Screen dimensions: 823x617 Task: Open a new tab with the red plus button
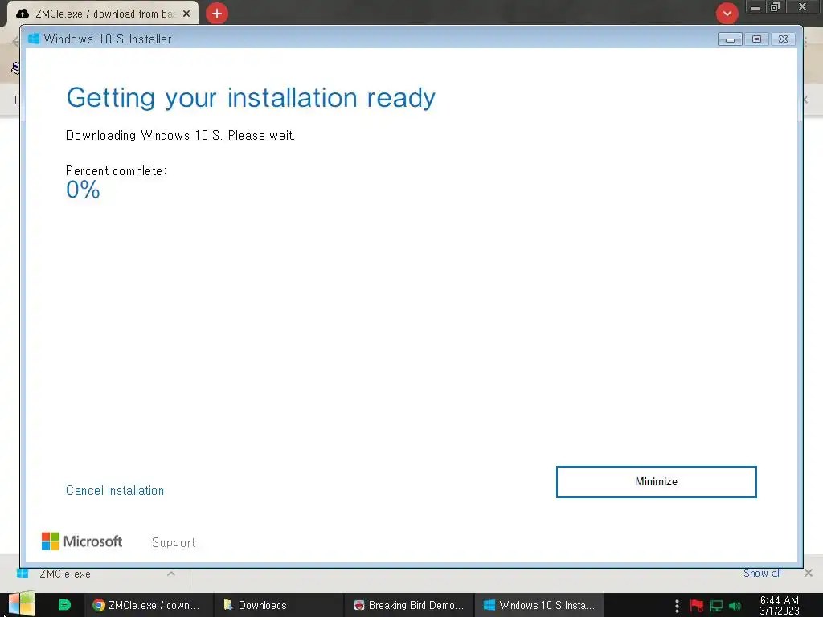[x=217, y=14]
